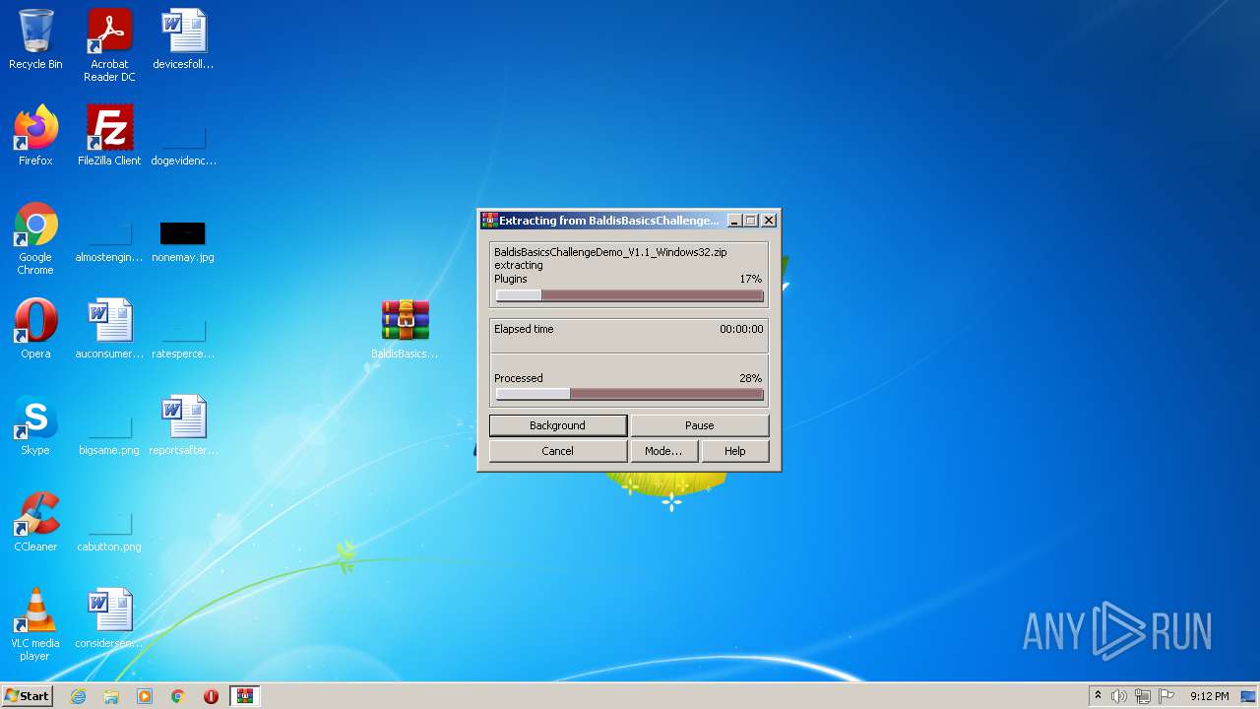Open Acrobat Reader DC shortcut

pos(109,45)
